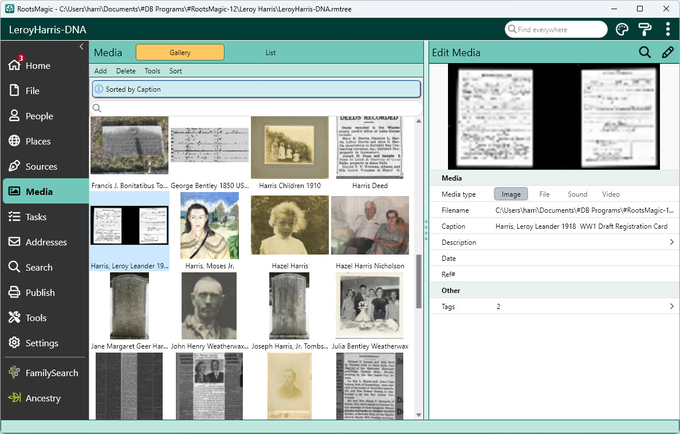Click the Sorted by Caption info bar

(256, 89)
